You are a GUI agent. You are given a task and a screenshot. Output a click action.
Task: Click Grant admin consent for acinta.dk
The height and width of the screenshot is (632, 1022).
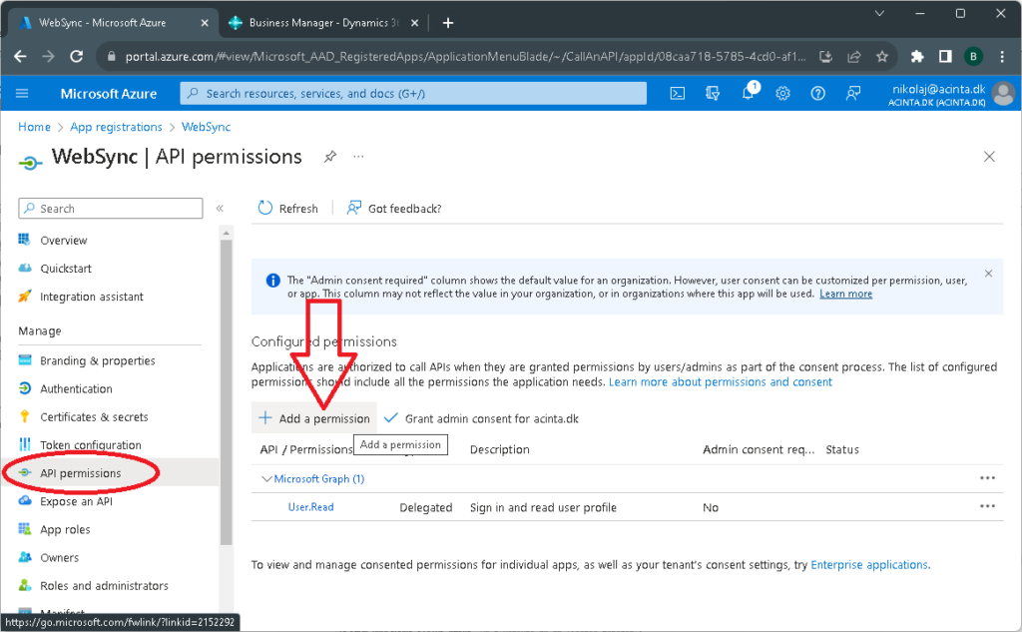click(x=481, y=418)
